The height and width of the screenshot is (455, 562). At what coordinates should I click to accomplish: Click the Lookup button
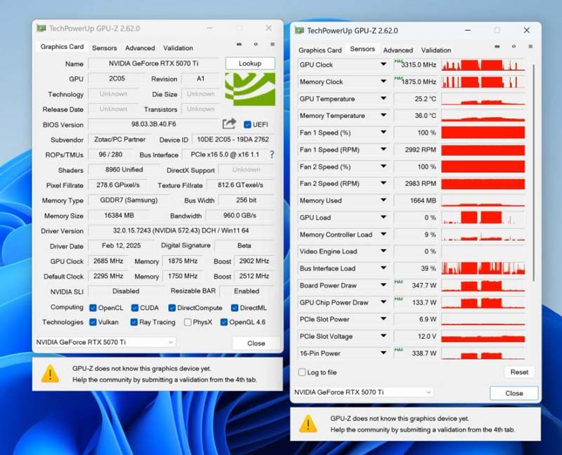click(x=250, y=63)
